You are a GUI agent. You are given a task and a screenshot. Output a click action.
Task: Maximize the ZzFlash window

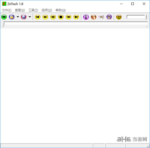tap(132, 4)
